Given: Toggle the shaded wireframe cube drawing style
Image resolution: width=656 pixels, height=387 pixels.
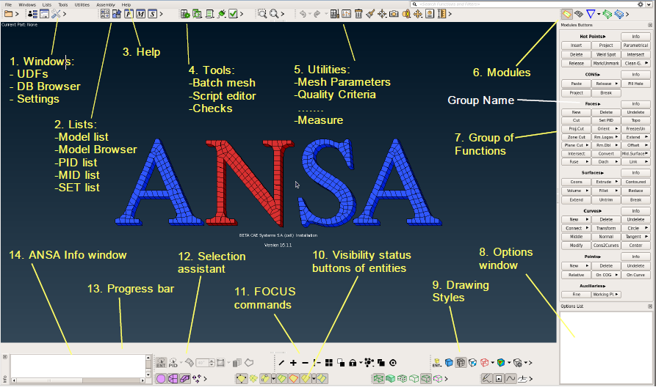Looking at the screenshot, I should pyautogui.click(x=461, y=363).
